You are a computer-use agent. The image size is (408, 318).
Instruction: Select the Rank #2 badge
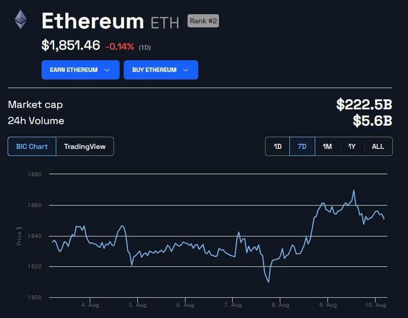pyautogui.click(x=203, y=21)
